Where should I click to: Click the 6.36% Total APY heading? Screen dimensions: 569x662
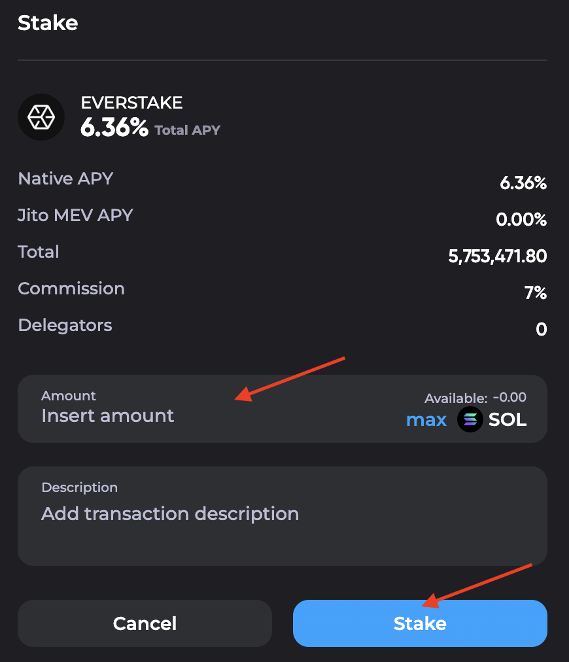[150, 128]
